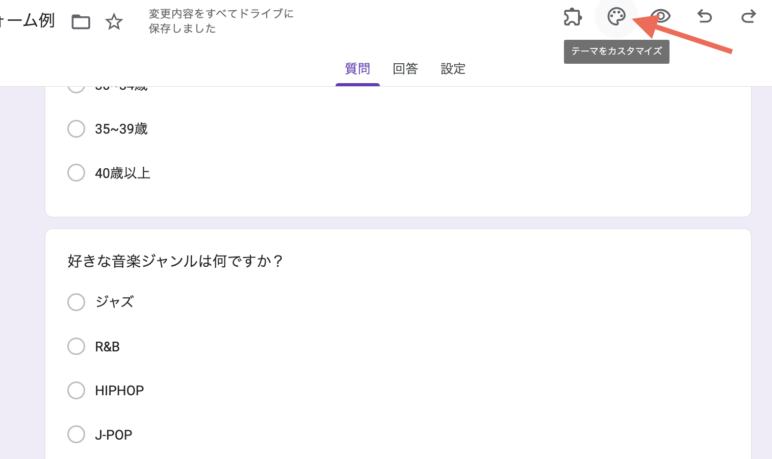Click the 変更内容をすべてドライブに保存しました status text
Viewport: 772px width, 459px height.
[221, 21]
